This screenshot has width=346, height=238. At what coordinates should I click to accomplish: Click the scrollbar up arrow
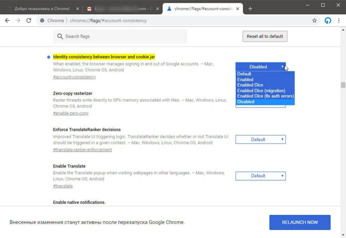click(343, 29)
